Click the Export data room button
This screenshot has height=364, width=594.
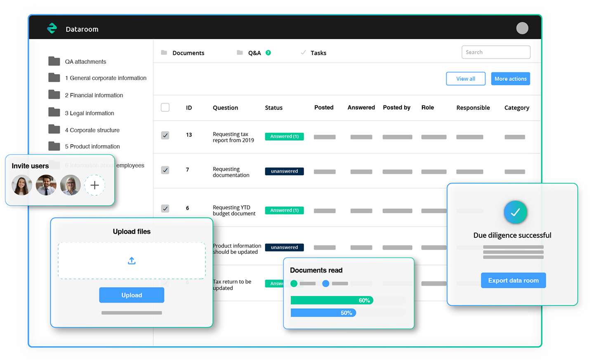tap(513, 280)
